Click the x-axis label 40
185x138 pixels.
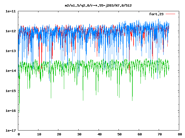99,134
